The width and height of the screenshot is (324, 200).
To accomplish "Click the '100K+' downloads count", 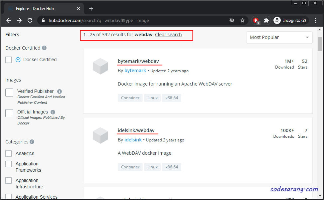I will coord(287,130).
